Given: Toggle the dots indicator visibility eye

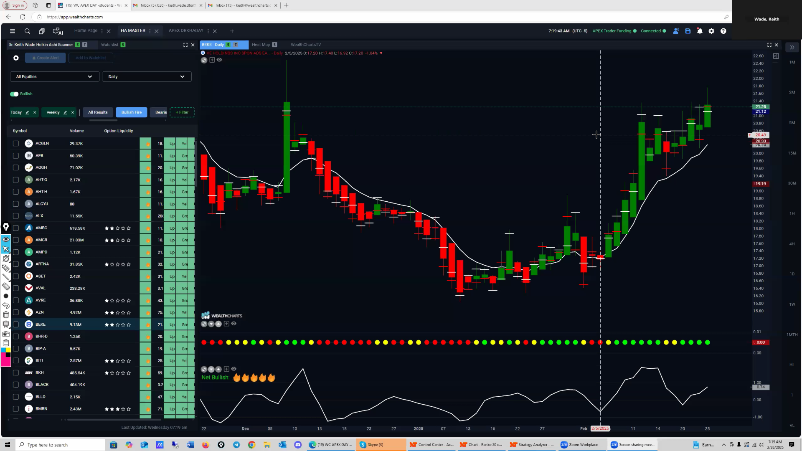Looking at the screenshot, I should point(233,324).
